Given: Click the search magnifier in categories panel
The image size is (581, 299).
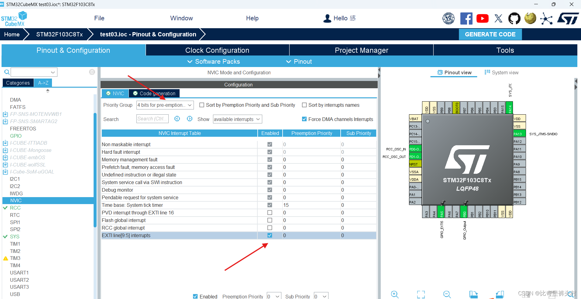Looking at the screenshot, I should [7, 72].
